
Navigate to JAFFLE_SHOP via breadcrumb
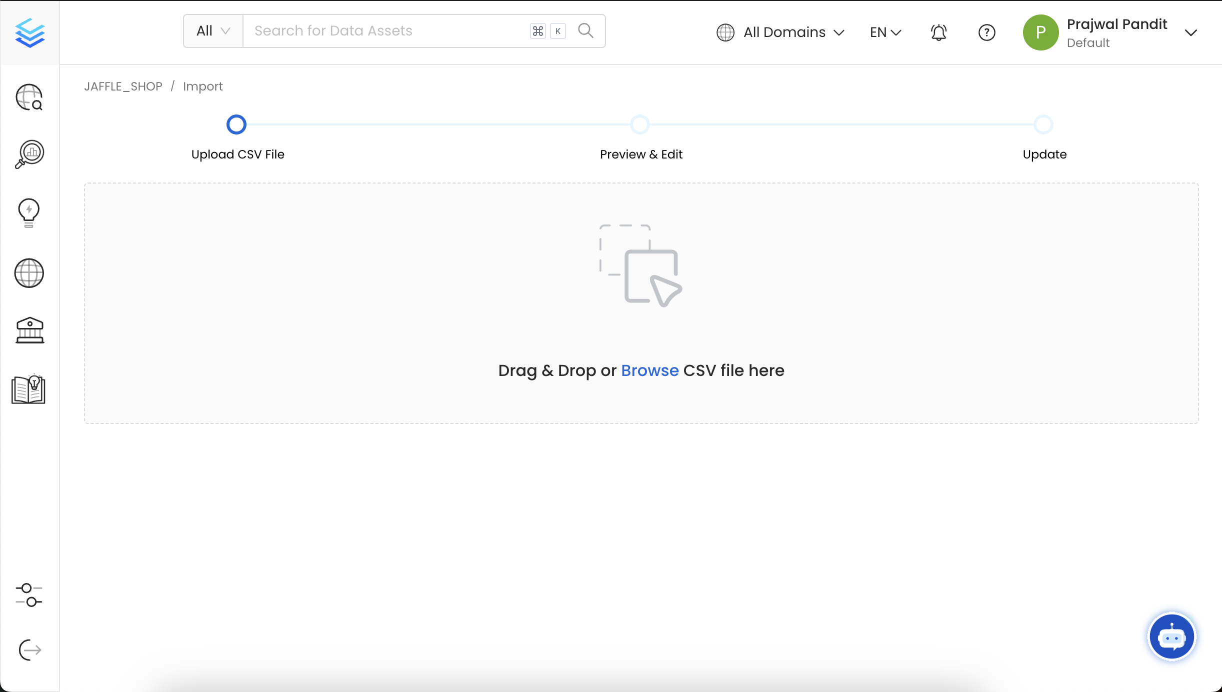point(123,86)
